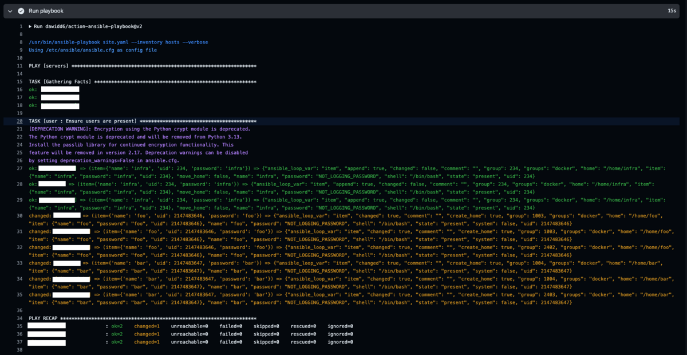The height and width of the screenshot is (355, 687).
Task: Click the PLAY [servers] log line
Action: 142,66
